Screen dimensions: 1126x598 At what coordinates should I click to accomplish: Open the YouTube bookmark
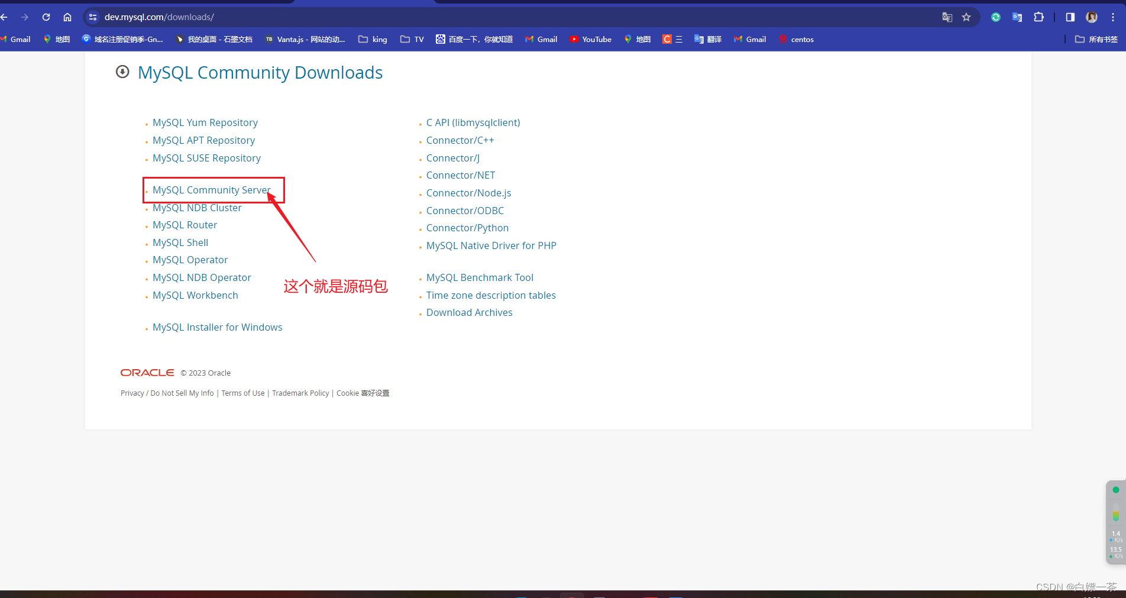pos(591,39)
